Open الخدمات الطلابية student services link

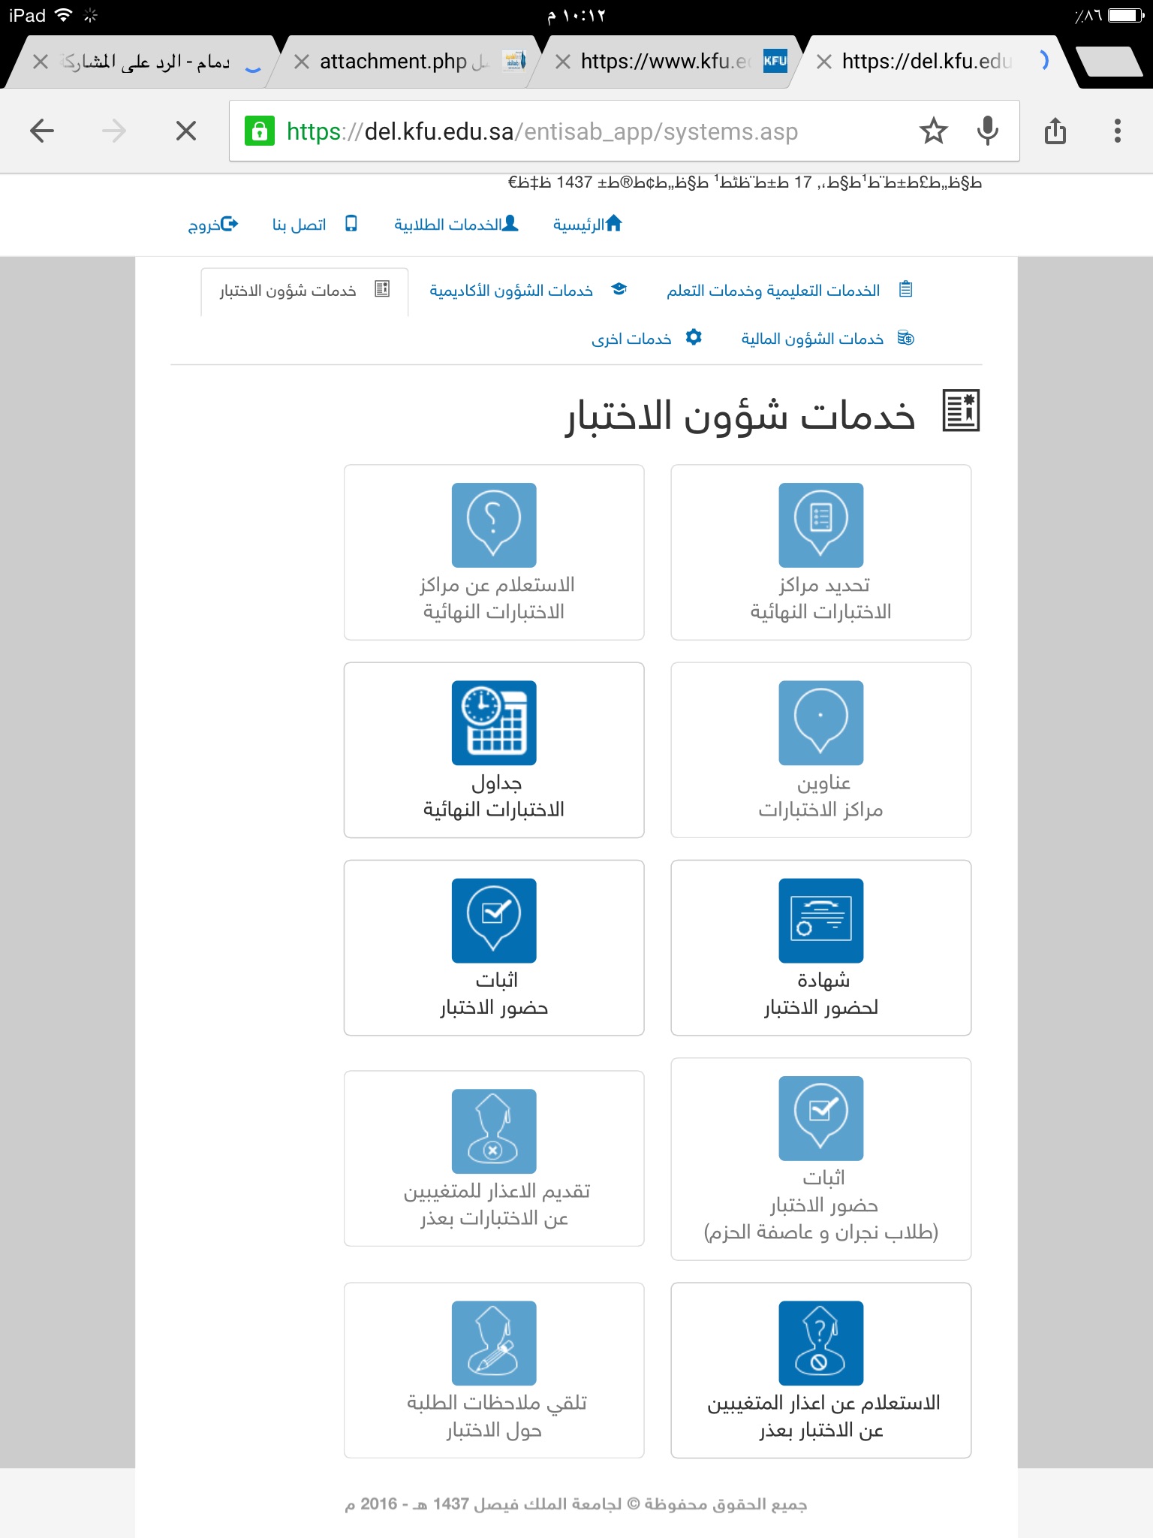[x=456, y=224]
